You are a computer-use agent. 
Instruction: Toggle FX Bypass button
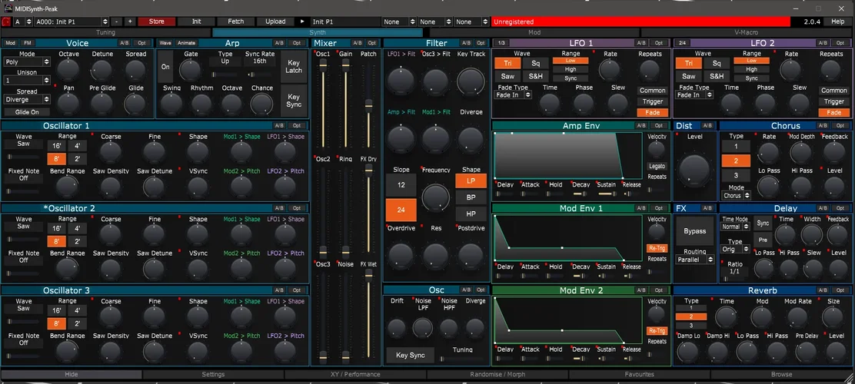694,231
